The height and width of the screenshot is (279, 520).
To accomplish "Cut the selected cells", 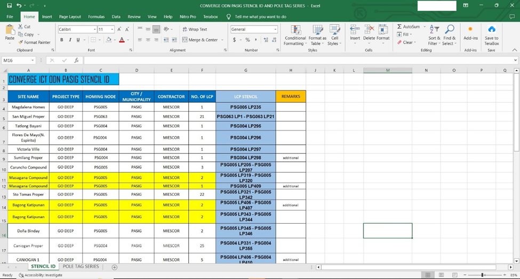I will (24, 27).
